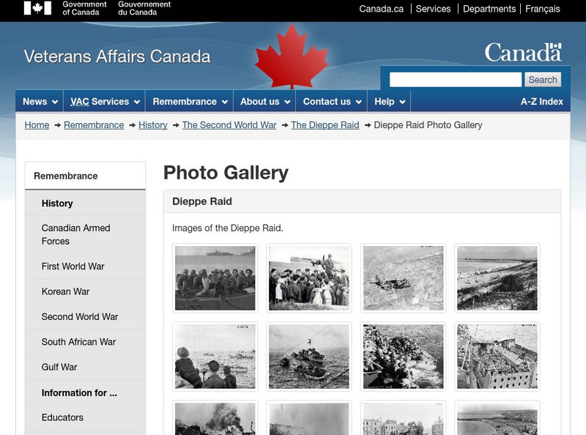This screenshot has height=435, width=586.
Task: Switch language to Français
Action: click(x=542, y=9)
